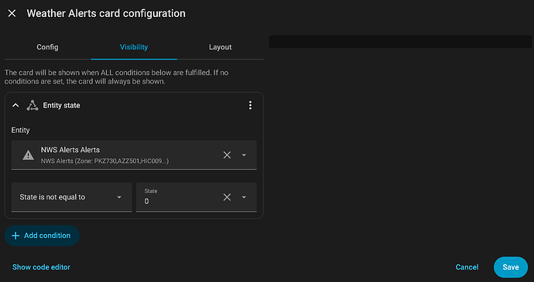Click the 'Entity state' heading text
This screenshot has width=534, height=282.
pos(62,105)
